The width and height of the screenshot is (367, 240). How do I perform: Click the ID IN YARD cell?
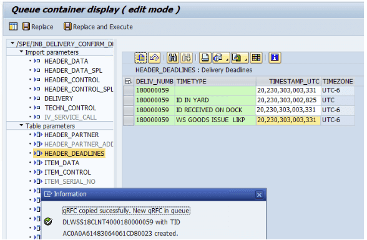[x=215, y=100]
